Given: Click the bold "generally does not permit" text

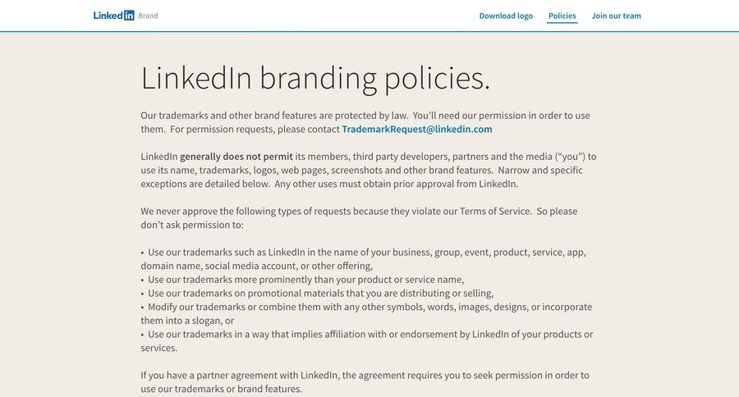Looking at the screenshot, I should pyautogui.click(x=236, y=157).
